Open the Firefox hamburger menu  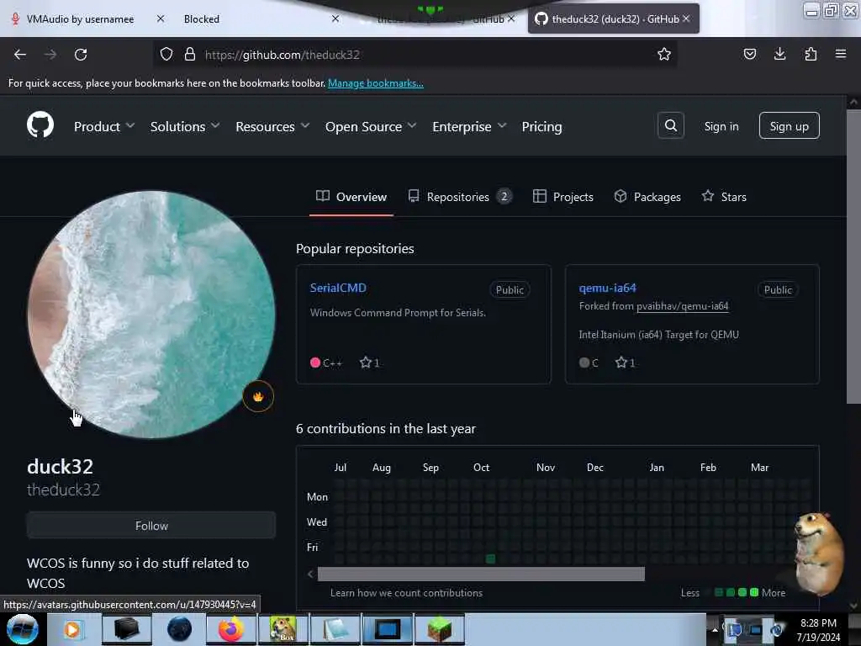pos(840,54)
